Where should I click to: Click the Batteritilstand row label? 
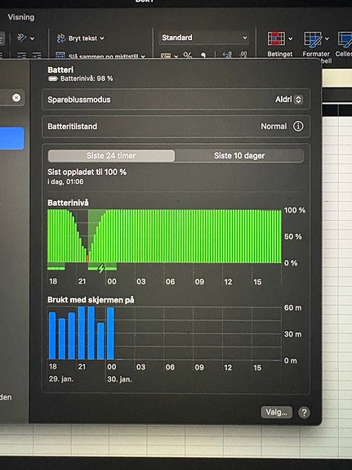click(x=72, y=127)
